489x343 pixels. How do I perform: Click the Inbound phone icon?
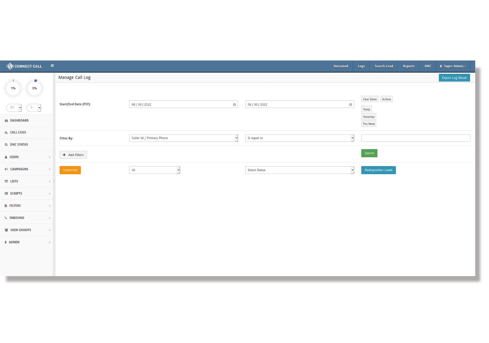coord(6,217)
